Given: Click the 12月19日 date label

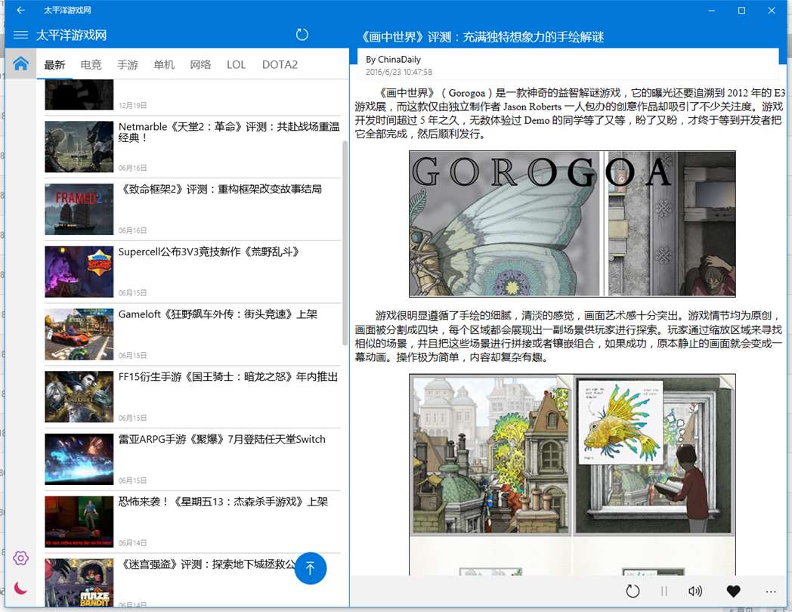Looking at the screenshot, I should [132, 106].
